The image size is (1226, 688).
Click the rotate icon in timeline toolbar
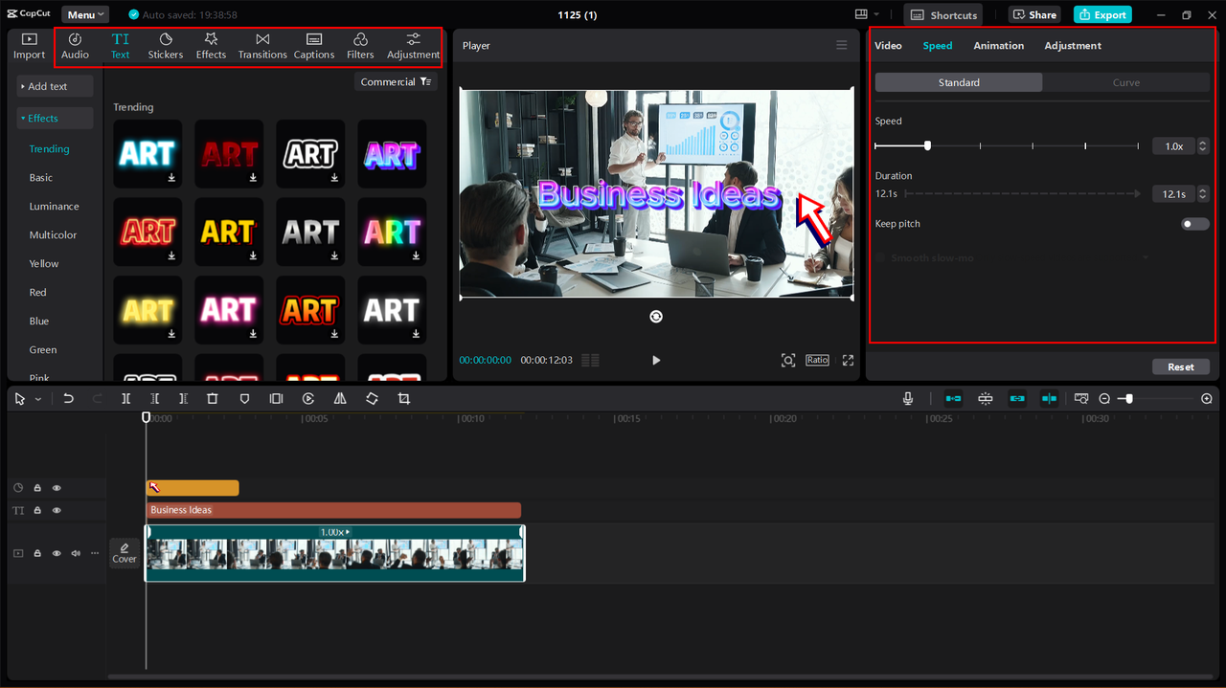[x=372, y=398]
